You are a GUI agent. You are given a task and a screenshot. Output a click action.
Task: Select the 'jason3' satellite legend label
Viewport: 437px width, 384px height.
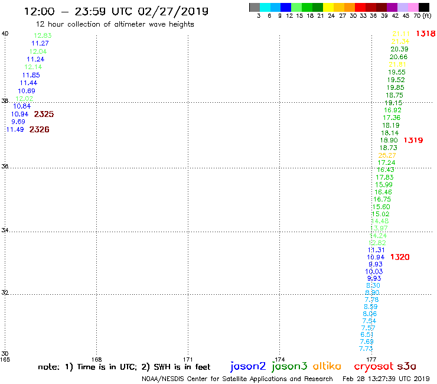coord(289,366)
